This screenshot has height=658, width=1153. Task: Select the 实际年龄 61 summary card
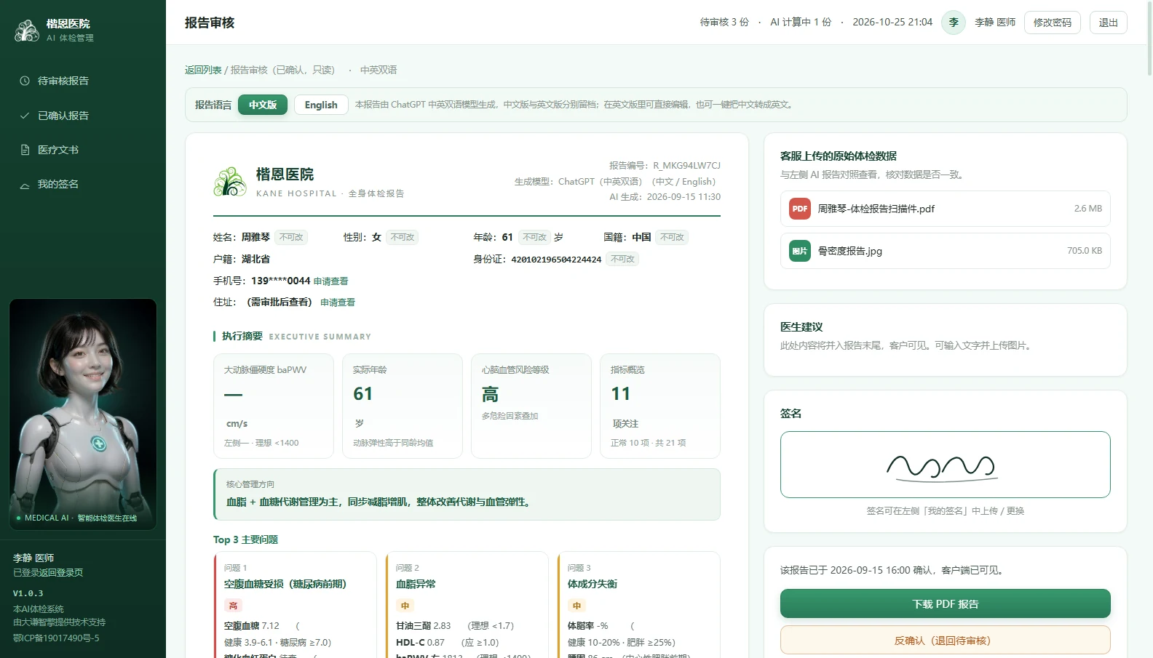click(403, 406)
